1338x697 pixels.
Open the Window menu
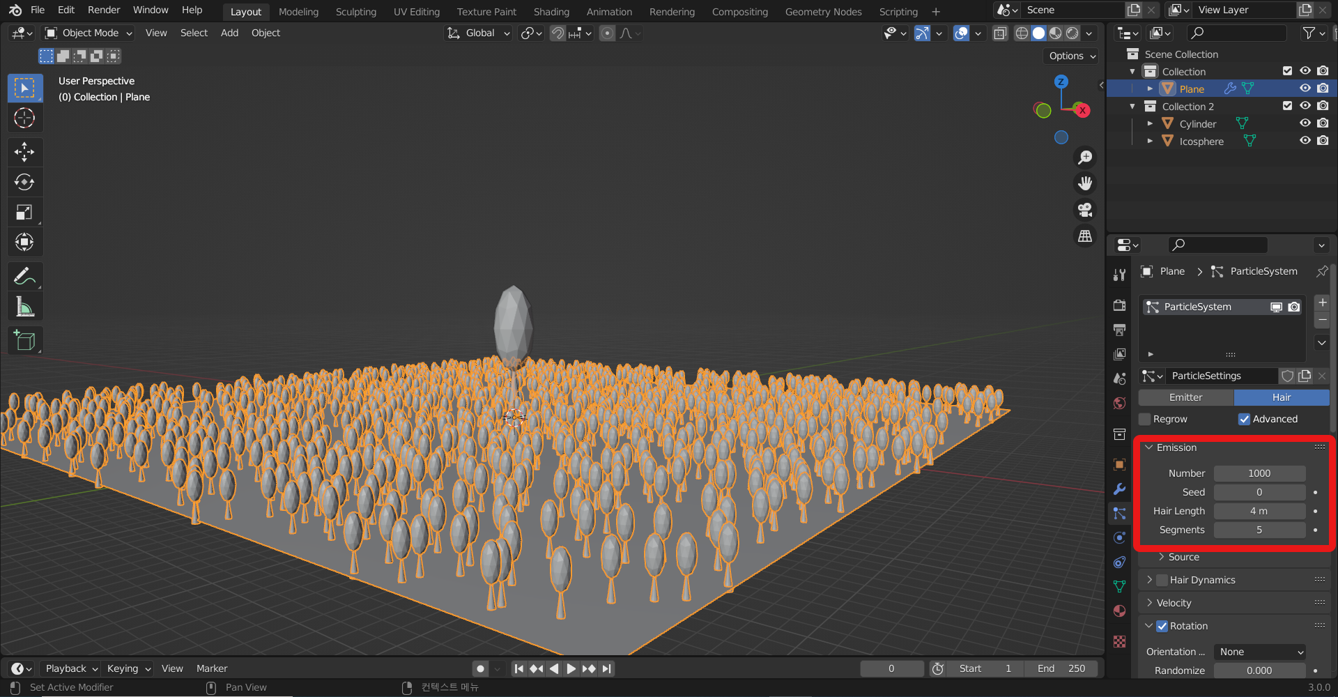coord(151,10)
